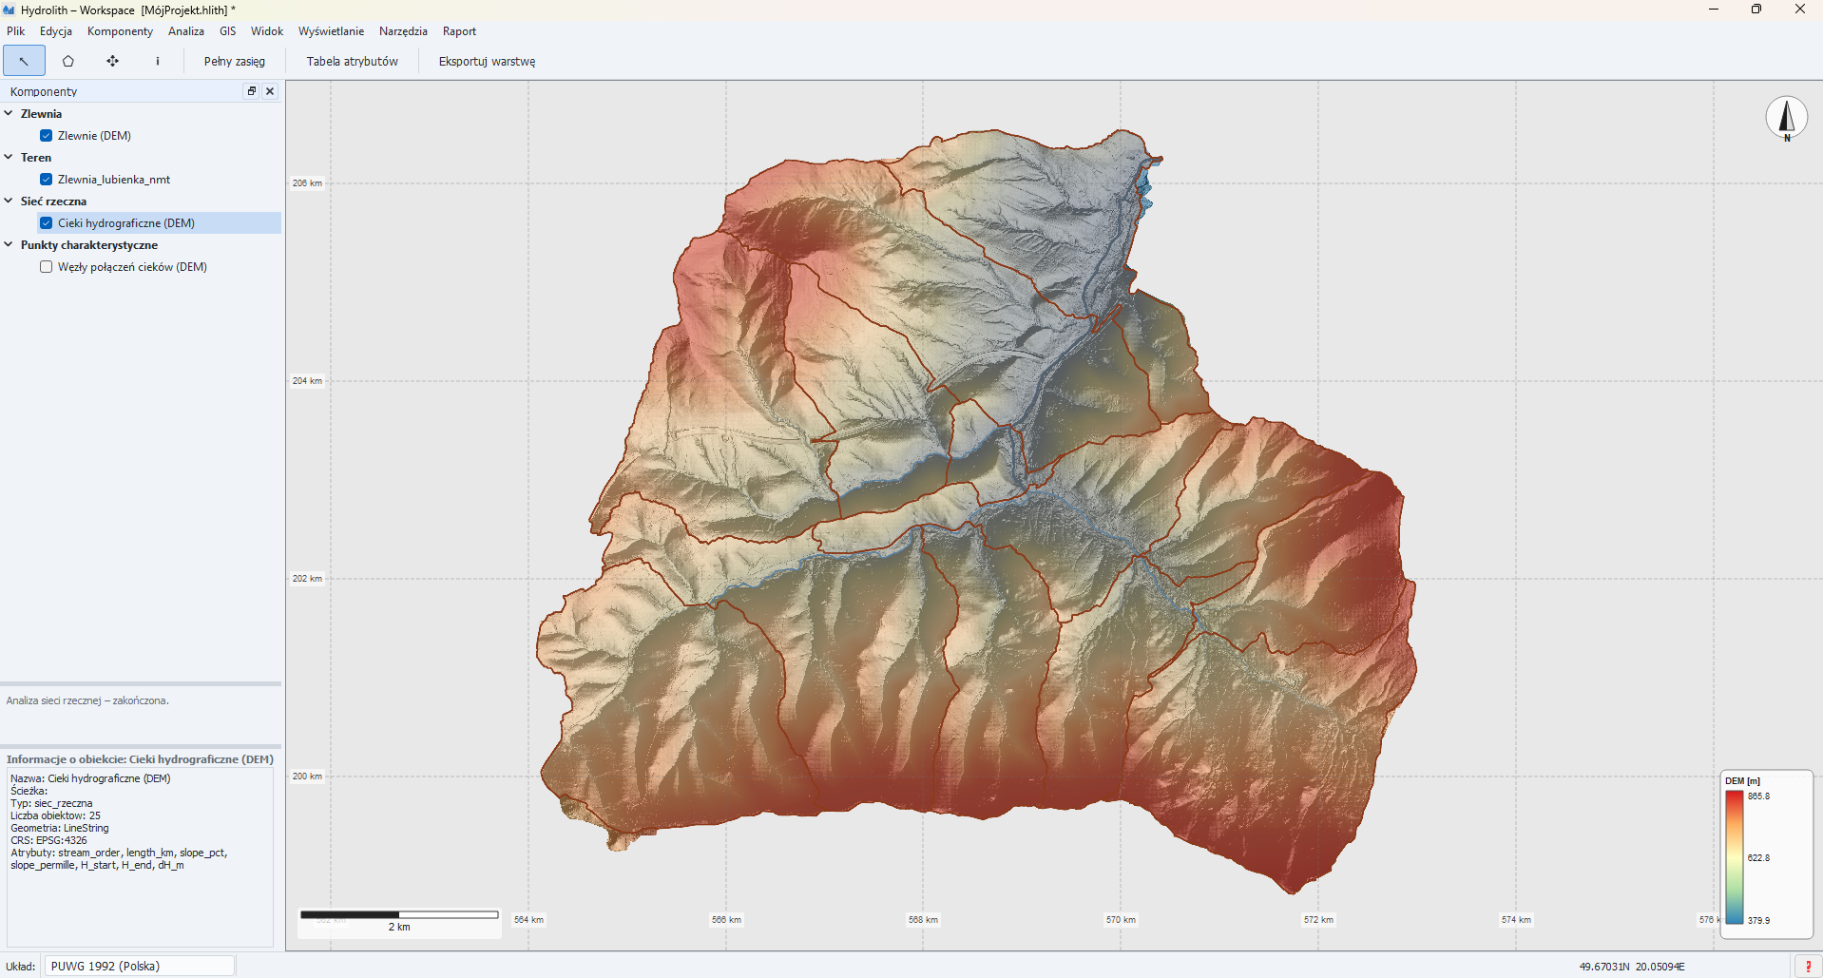Select the polygon selection tool

[68, 61]
